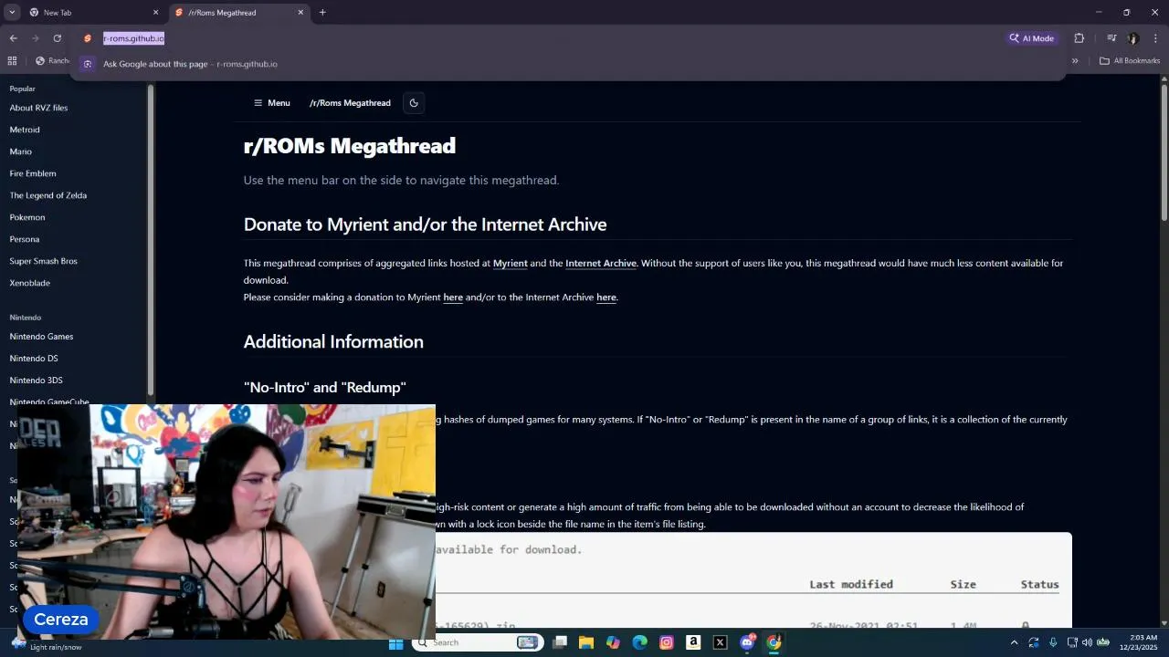Sort by Size column header
The height and width of the screenshot is (657, 1169).
pyautogui.click(x=963, y=584)
